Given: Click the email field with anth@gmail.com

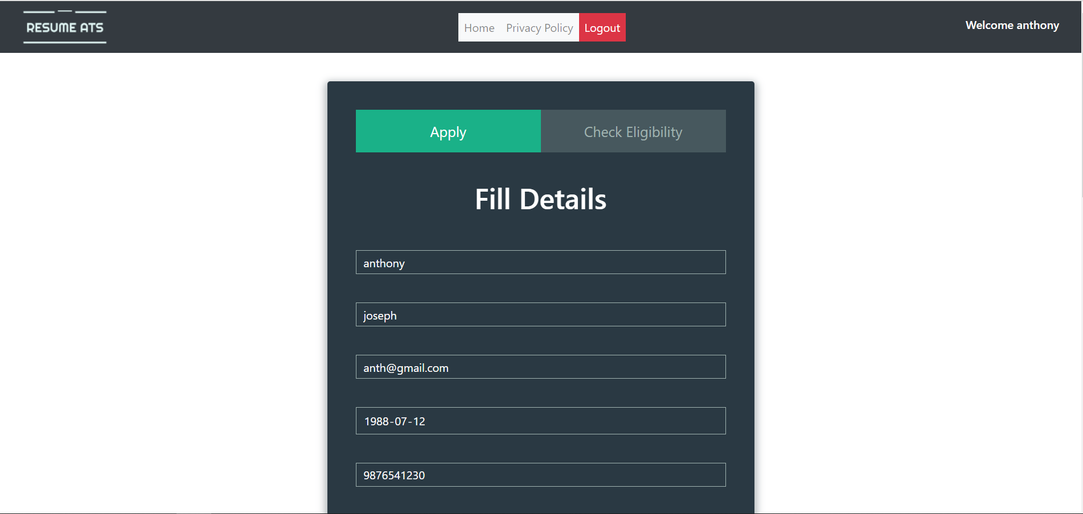Looking at the screenshot, I should tap(540, 367).
